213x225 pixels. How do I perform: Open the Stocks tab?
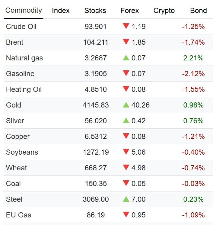coord(95,11)
